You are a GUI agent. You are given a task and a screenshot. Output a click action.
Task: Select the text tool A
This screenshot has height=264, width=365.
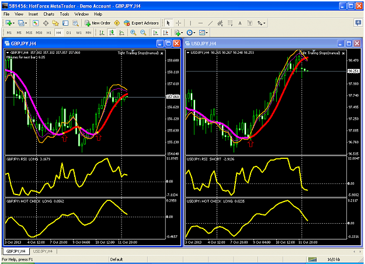point(240,23)
